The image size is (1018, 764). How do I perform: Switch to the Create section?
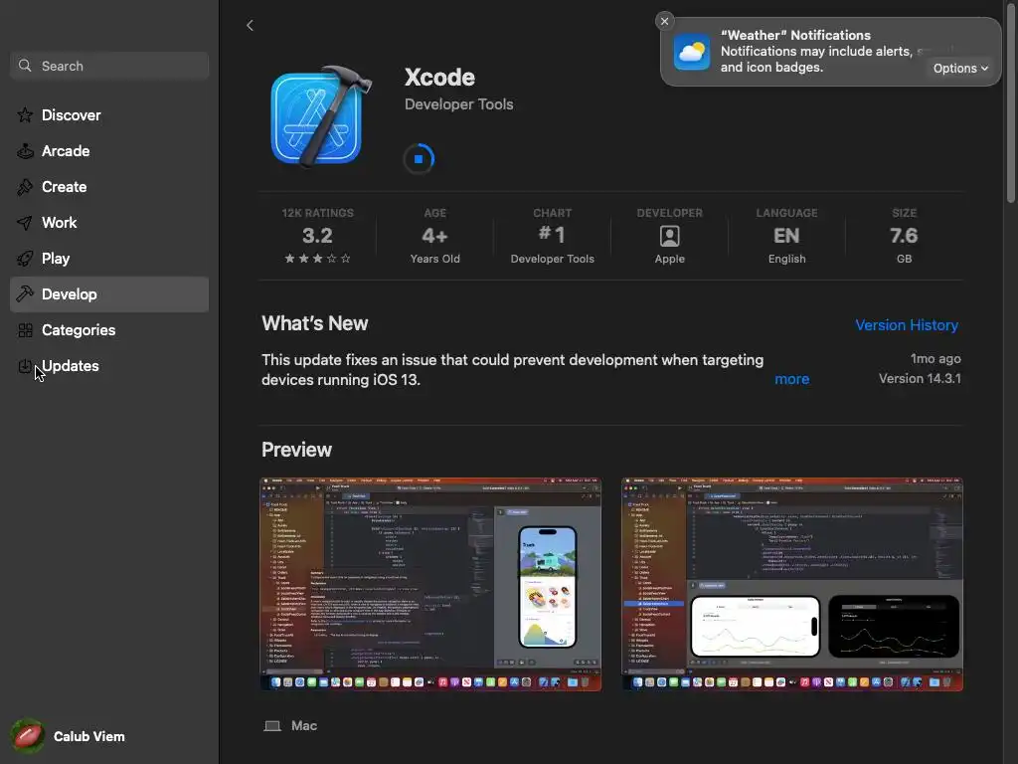[109, 187]
